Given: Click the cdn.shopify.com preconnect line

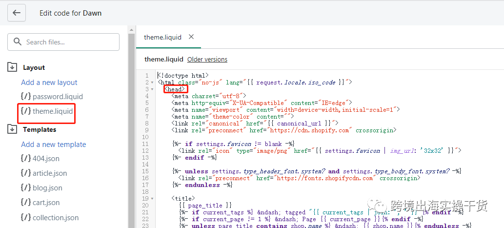Looking at the screenshot, I should tap(284, 130).
